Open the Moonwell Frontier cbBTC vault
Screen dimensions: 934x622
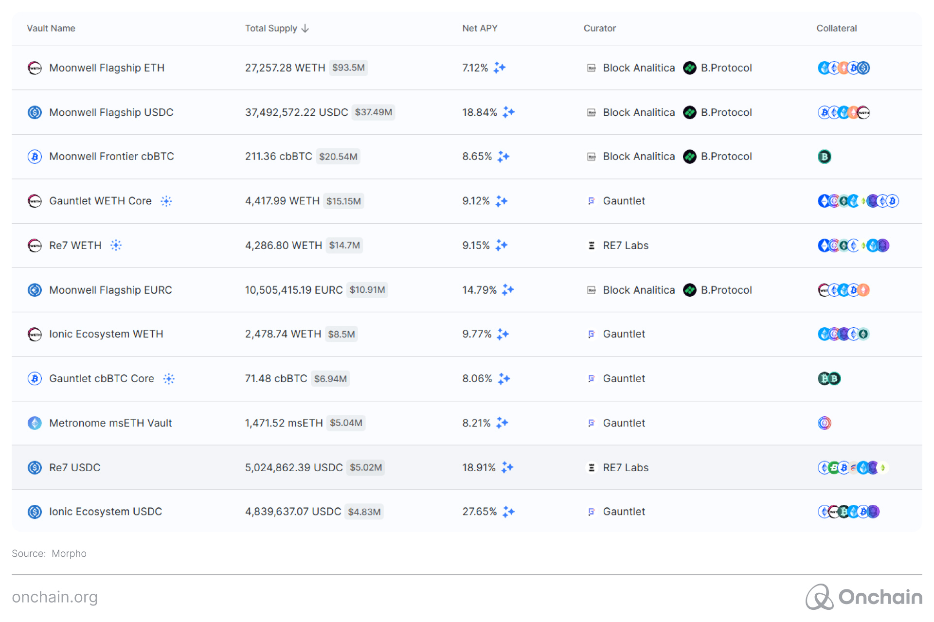111,157
